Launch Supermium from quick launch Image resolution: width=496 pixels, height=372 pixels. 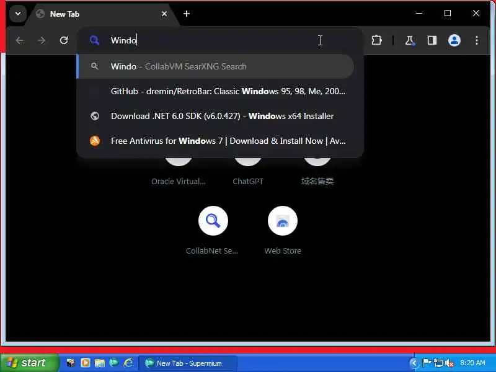114,363
